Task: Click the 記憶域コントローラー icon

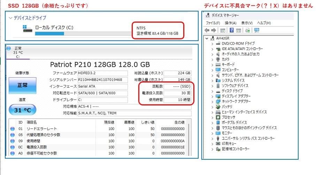Action: point(218,149)
